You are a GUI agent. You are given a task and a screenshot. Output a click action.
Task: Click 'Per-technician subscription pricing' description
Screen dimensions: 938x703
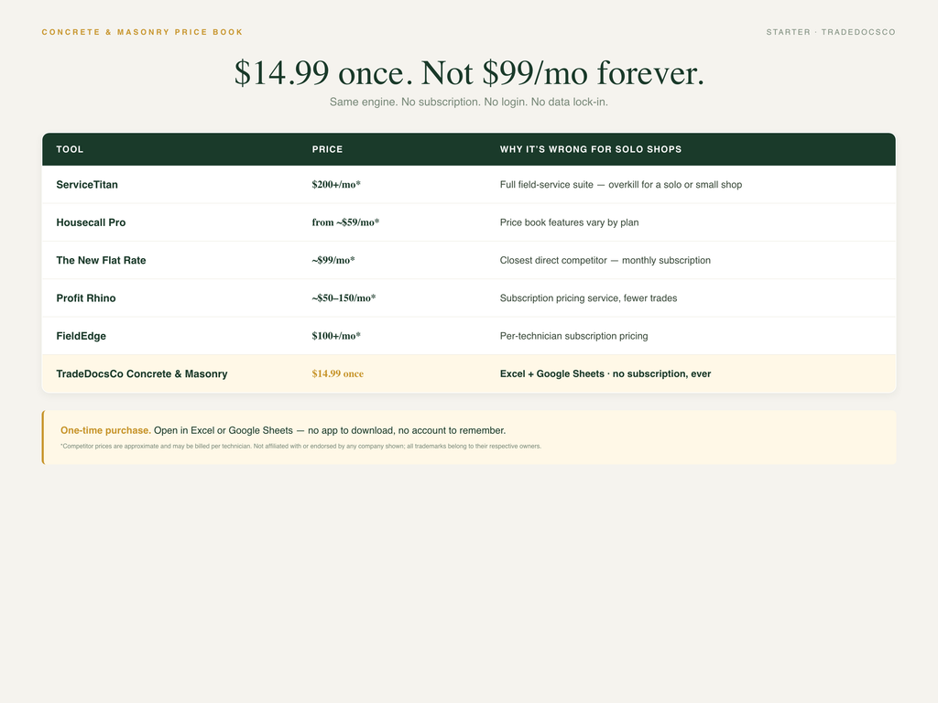coord(573,336)
